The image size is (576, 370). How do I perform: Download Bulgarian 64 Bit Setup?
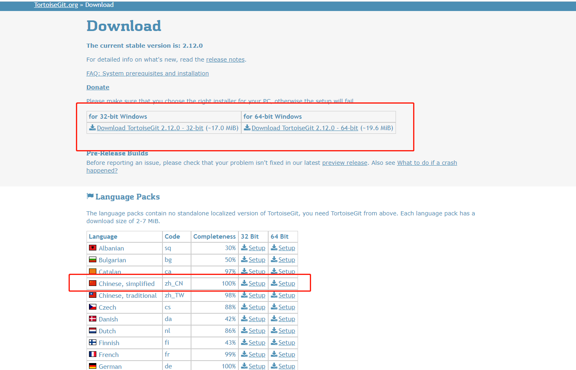click(x=287, y=260)
